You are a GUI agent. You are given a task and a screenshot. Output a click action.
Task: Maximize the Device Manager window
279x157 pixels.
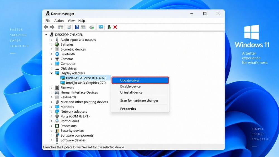click(205, 13)
